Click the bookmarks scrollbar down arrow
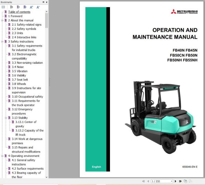 pos(46,177)
